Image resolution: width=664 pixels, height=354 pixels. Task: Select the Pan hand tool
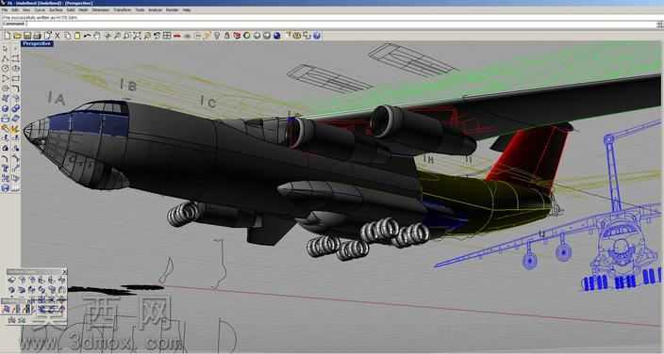[x=97, y=36]
